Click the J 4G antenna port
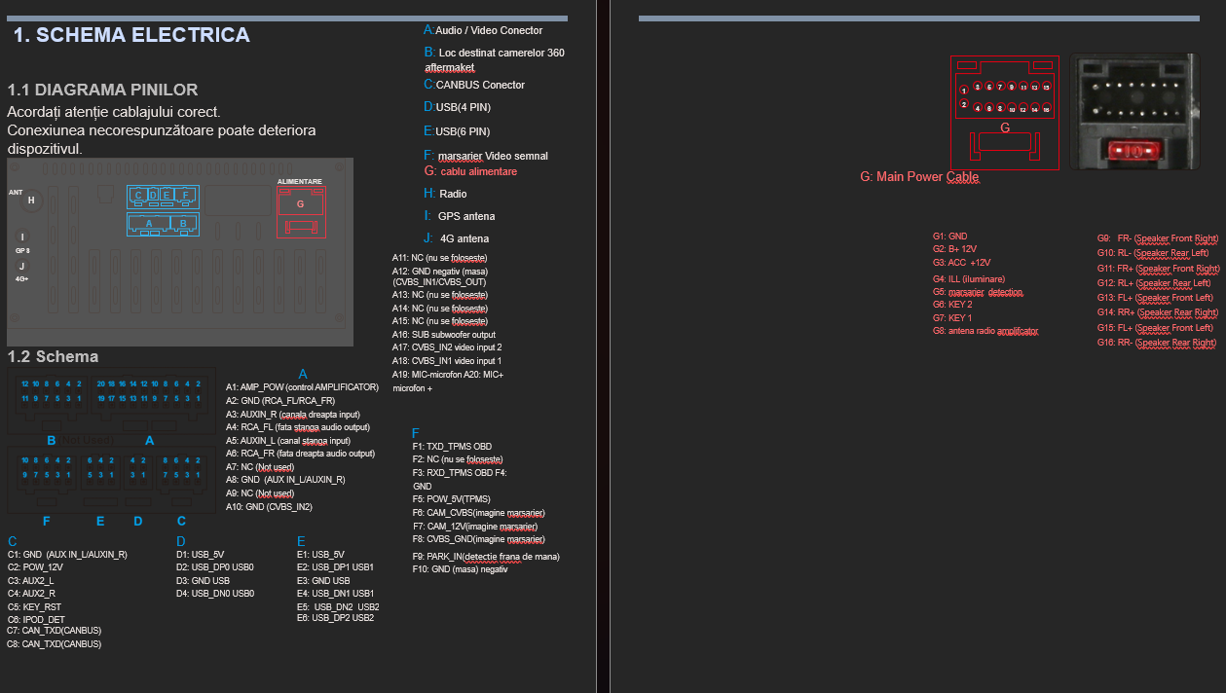1226x693 pixels. [x=22, y=265]
